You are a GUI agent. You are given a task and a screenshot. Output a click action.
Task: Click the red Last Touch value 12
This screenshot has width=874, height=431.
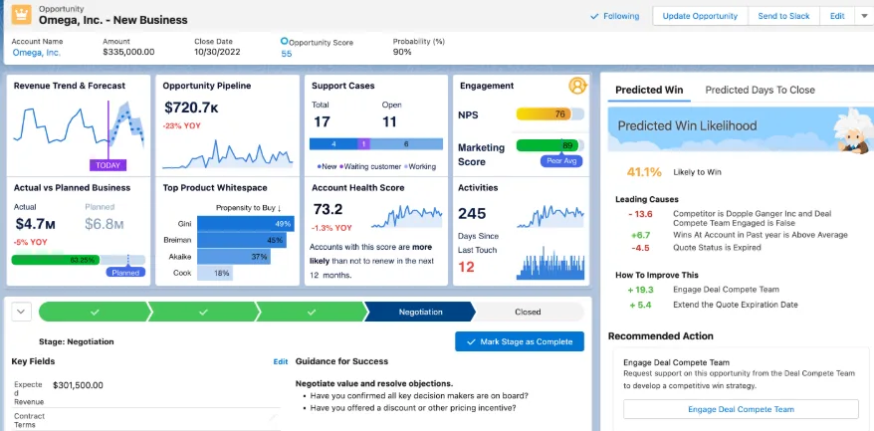pyautogui.click(x=466, y=267)
